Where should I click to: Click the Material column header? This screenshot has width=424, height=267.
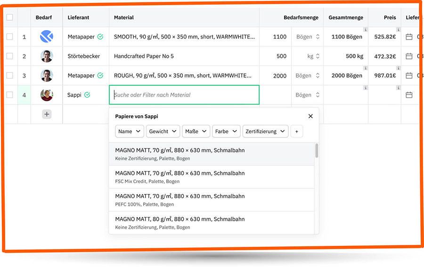point(184,17)
